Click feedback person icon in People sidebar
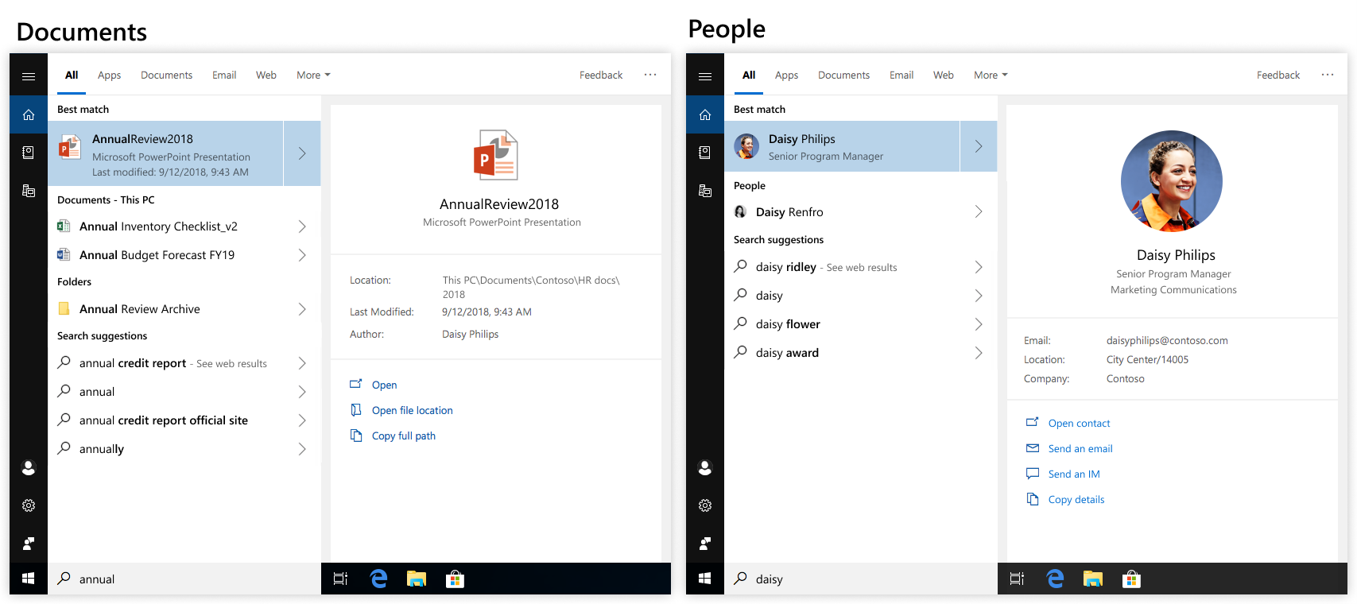The image size is (1357, 604). tap(705, 544)
